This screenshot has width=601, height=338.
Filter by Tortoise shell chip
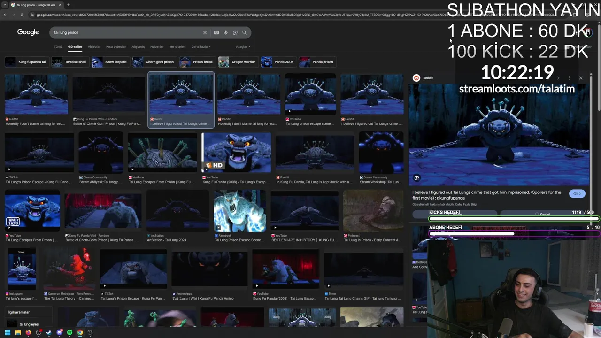point(70,62)
